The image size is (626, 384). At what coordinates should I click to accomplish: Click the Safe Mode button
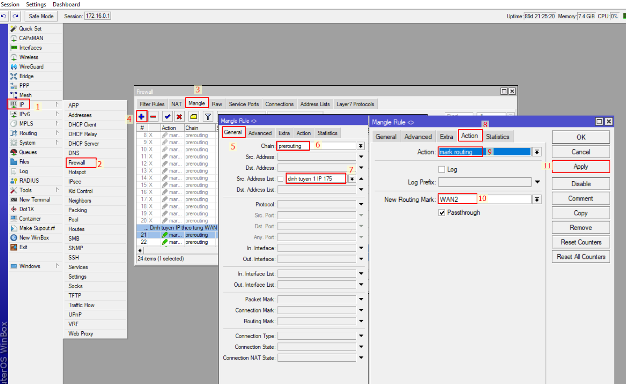click(41, 16)
